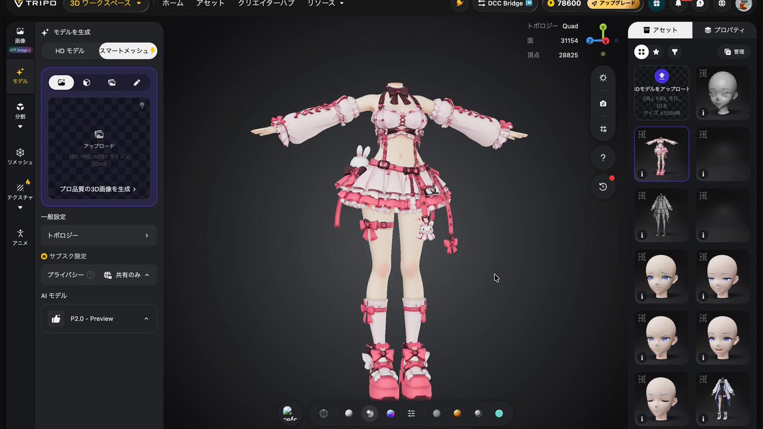Open the アセット top menu item
Viewport: 763px width, 429px height.
tap(210, 3)
